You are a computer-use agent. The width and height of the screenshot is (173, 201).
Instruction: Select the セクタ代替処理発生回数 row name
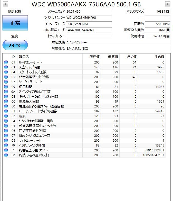tap(36, 121)
